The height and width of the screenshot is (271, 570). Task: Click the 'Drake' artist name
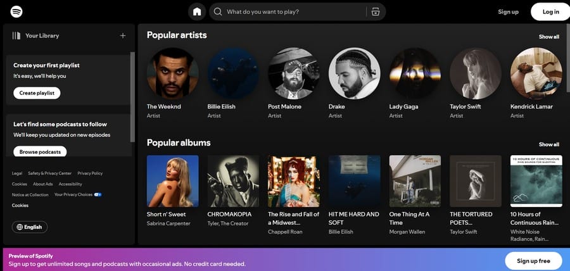[x=337, y=107]
